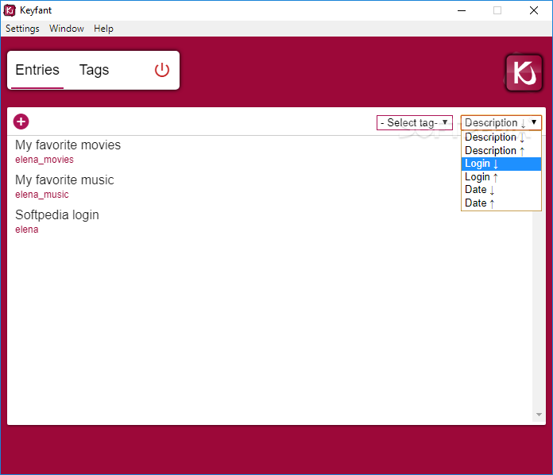Screen dimensions: 553x475
Task: Switch to the Entries tab
Action: [37, 70]
